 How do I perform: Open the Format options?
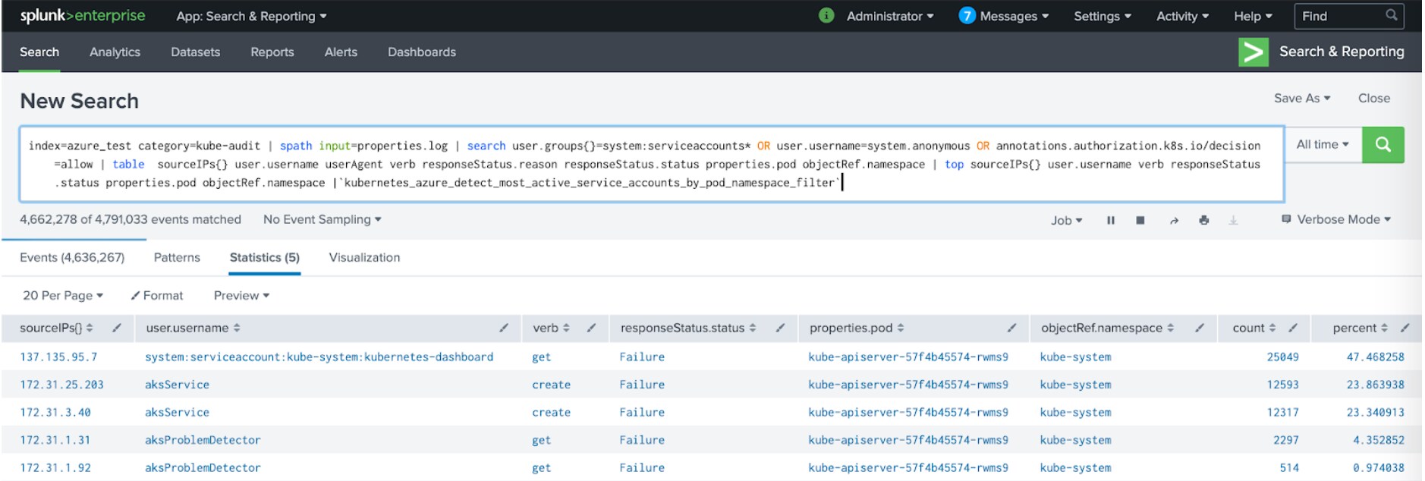[x=157, y=295]
